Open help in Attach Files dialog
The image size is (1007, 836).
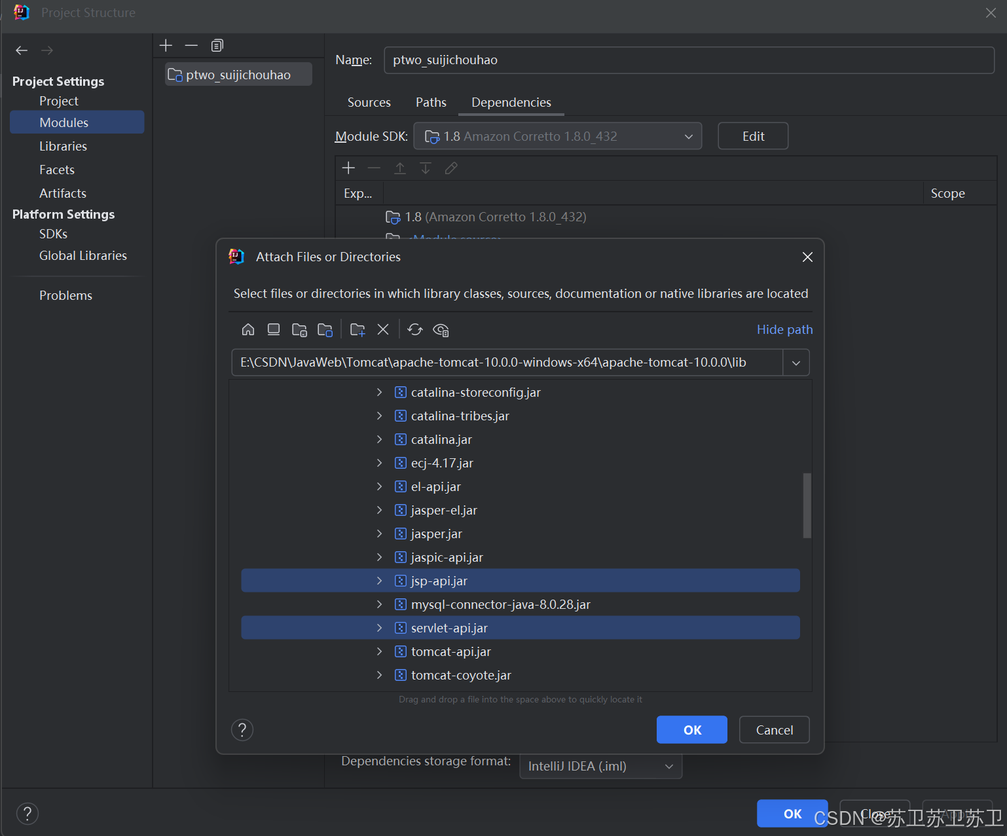242,729
